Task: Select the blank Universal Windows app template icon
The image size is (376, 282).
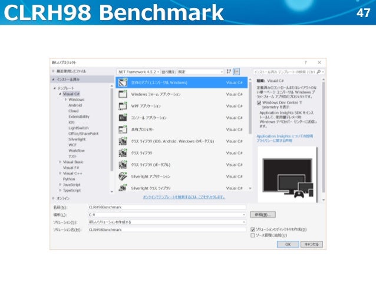Action: pos(123,82)
